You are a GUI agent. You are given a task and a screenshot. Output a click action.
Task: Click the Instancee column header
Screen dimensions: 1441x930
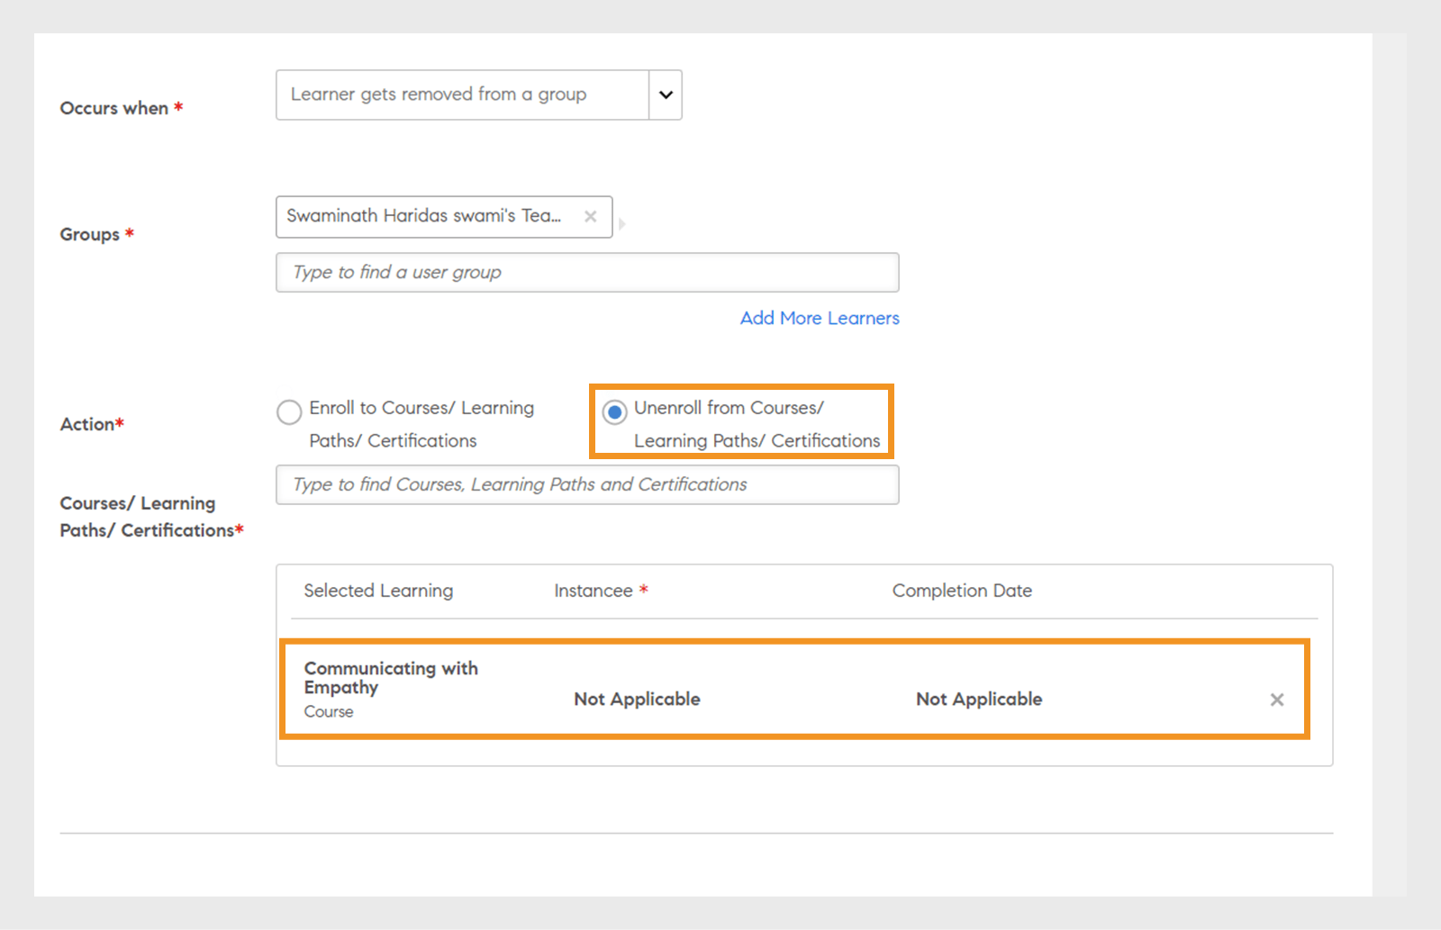click(594, 591)
